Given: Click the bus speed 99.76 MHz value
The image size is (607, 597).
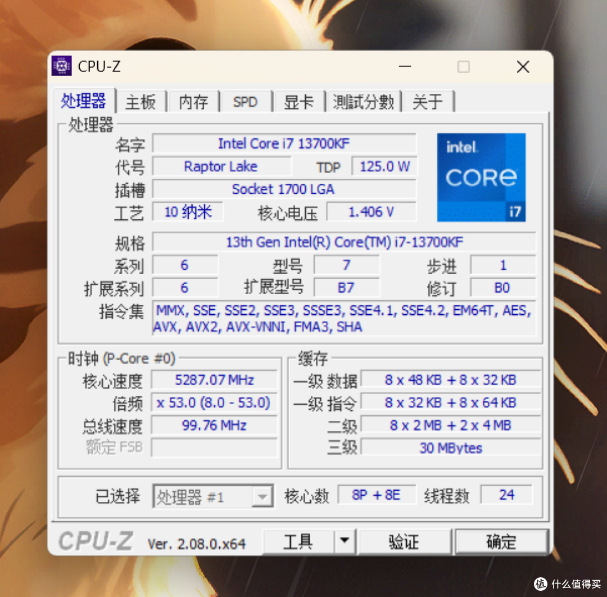Looking at the screenshot, I should [214, 425].
